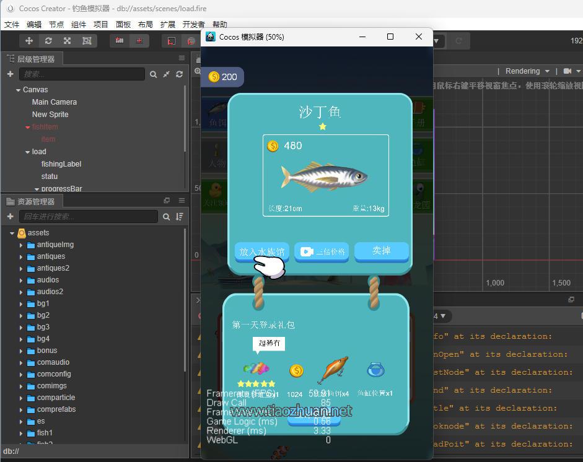
Task: Expand the comprefabs folder
Action: tap(21, 410)
